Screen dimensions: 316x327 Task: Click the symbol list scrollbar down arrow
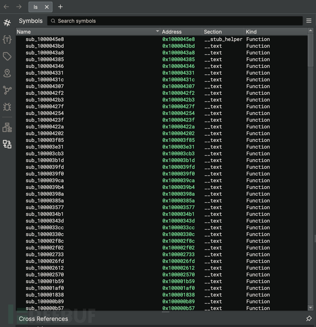tap(311, 308)
